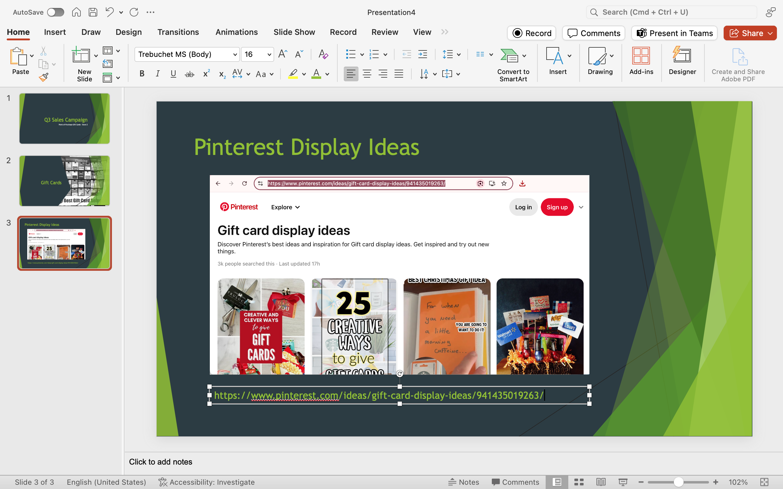Open Add-ins
Screen dimensions: 783x489
coord(641,61)
